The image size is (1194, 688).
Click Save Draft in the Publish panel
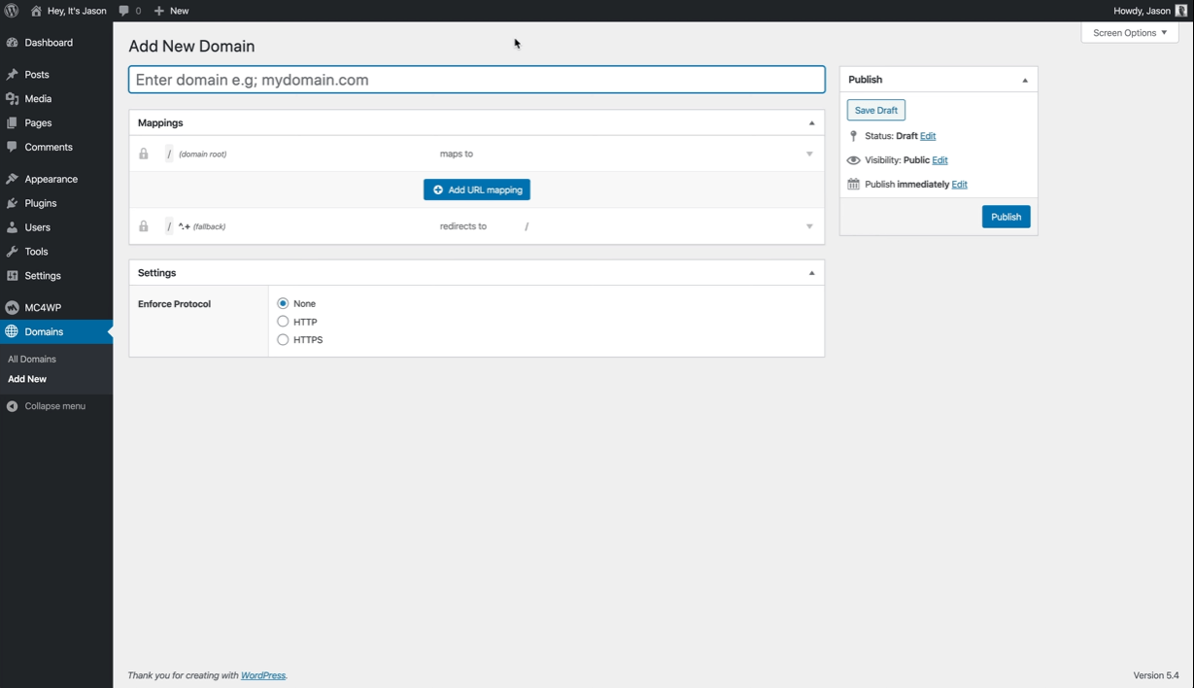875,110
